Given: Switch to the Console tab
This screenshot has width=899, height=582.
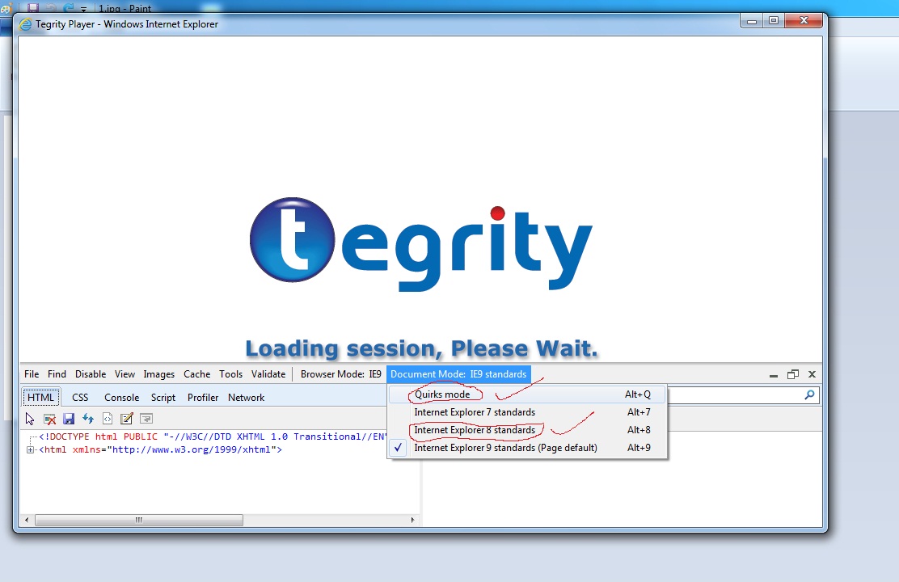Looking at the screenshot, I should (x=121, y=398).
